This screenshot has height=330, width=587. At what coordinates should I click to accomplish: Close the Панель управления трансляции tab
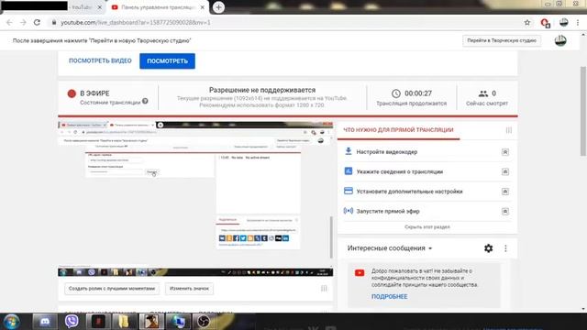pos(203,7)
